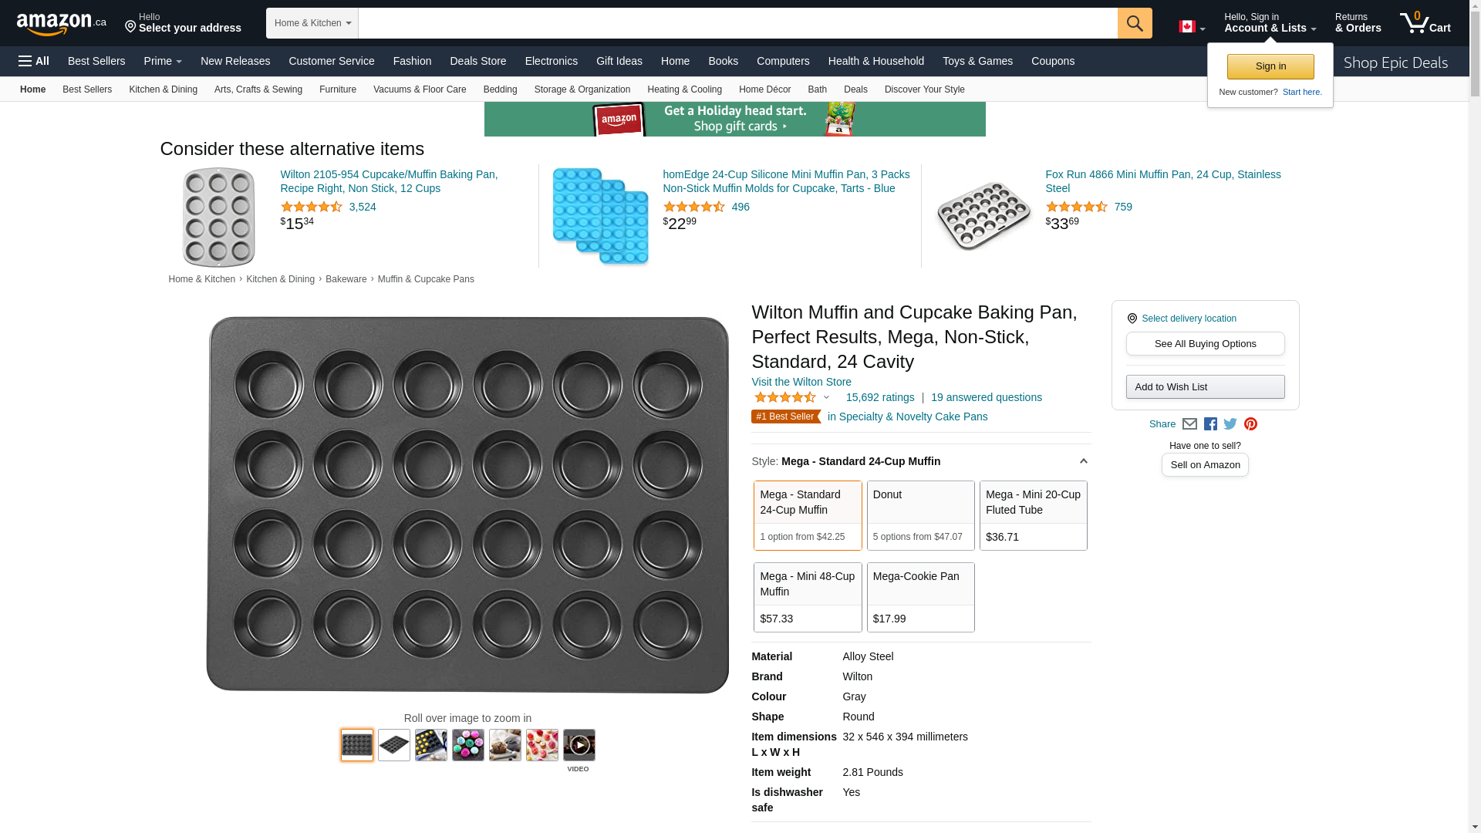Viewport: 1481px width, 833px height.
Task: Share product on Facebook icon
Action: click(x=1210, y=424)
